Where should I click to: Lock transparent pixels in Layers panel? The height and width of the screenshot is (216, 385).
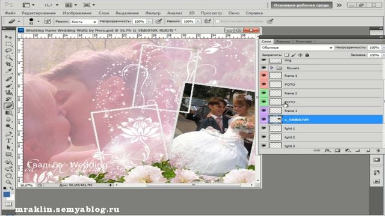coord(286,55)
